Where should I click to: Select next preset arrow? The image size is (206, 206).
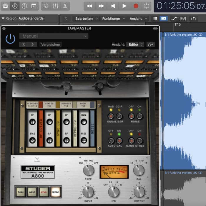pos(32,44)
